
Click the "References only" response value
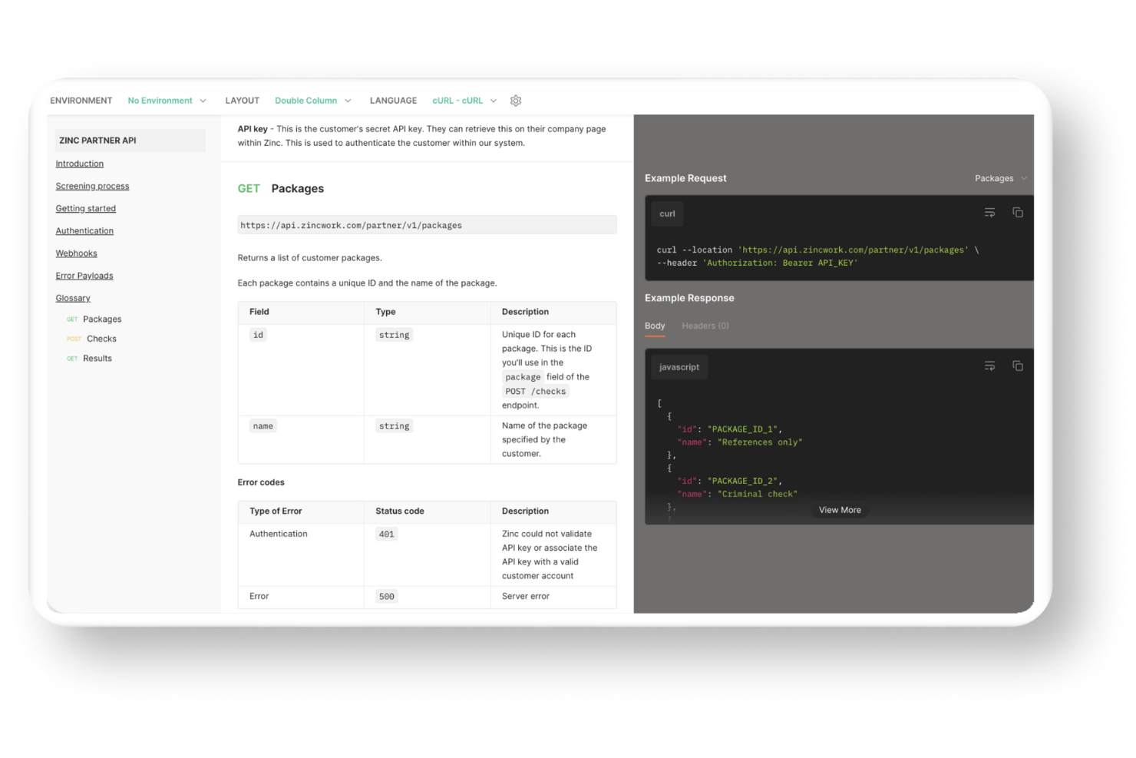pos(760,442)
